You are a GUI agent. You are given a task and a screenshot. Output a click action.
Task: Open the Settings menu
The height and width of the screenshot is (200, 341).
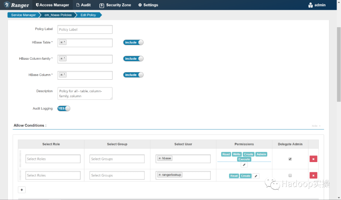click(148, 5)
